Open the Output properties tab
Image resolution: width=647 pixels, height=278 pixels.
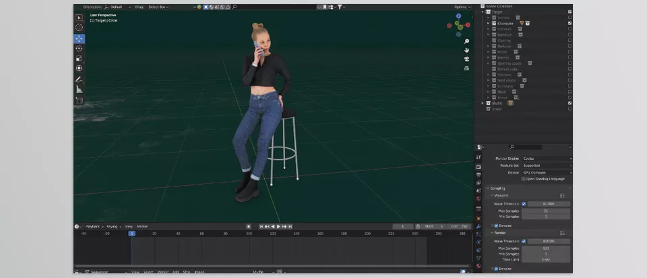tap(479, 175)
